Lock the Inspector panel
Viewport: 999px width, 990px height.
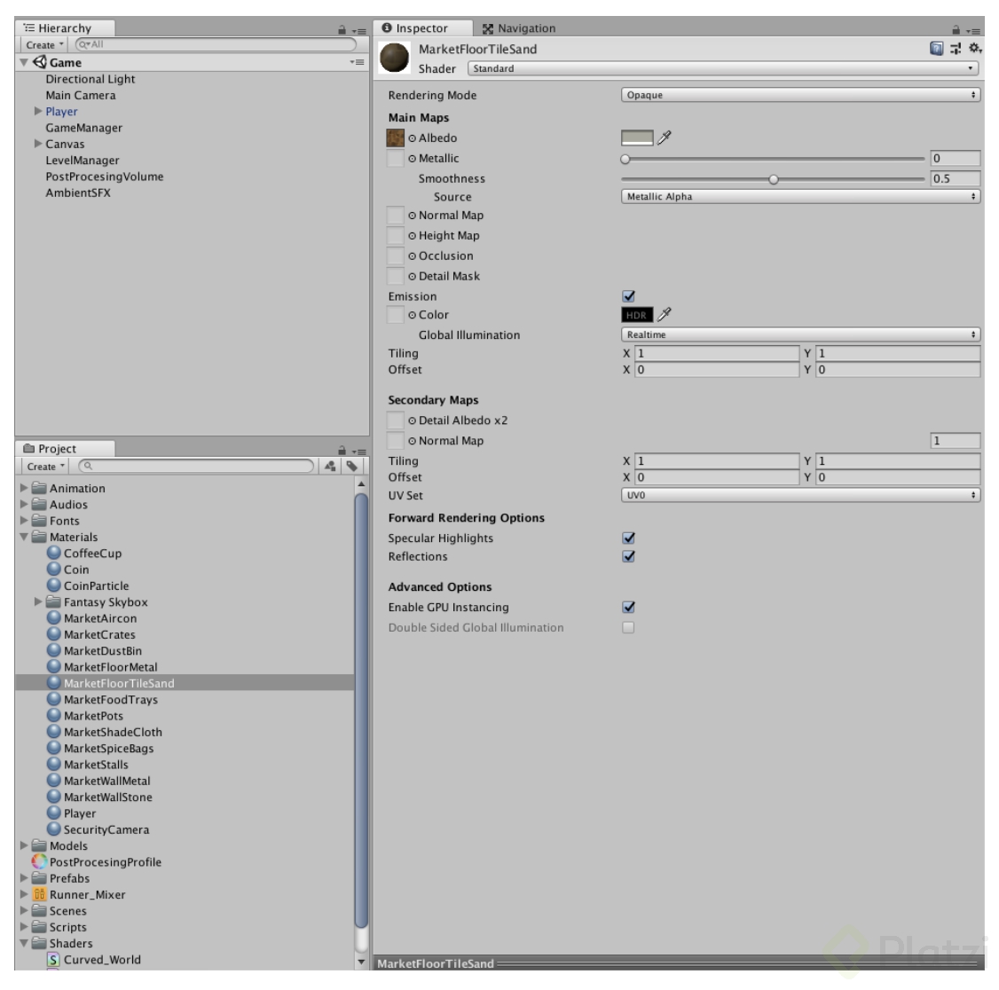tap(956, 29)
